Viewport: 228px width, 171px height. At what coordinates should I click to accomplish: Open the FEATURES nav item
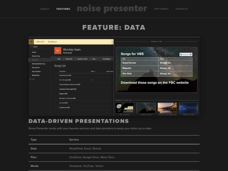(x=63, y=9)
